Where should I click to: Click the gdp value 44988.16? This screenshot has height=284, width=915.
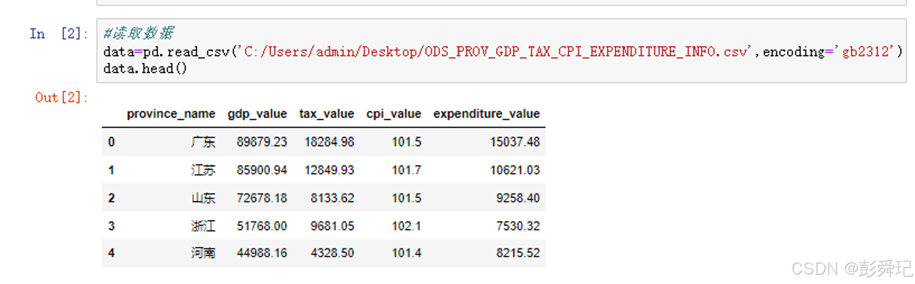pos(262,253)
